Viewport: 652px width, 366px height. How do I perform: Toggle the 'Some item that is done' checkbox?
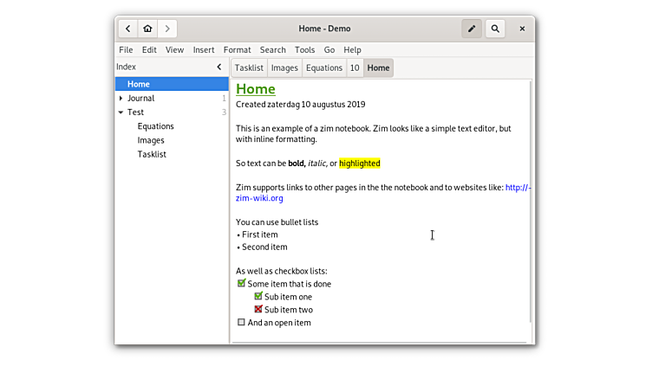click(241, 283)
